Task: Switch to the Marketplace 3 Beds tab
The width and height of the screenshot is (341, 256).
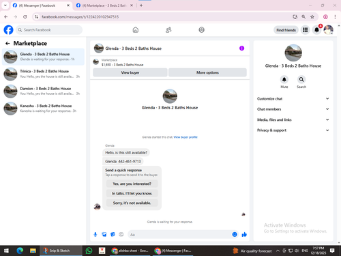Action: 104,5
